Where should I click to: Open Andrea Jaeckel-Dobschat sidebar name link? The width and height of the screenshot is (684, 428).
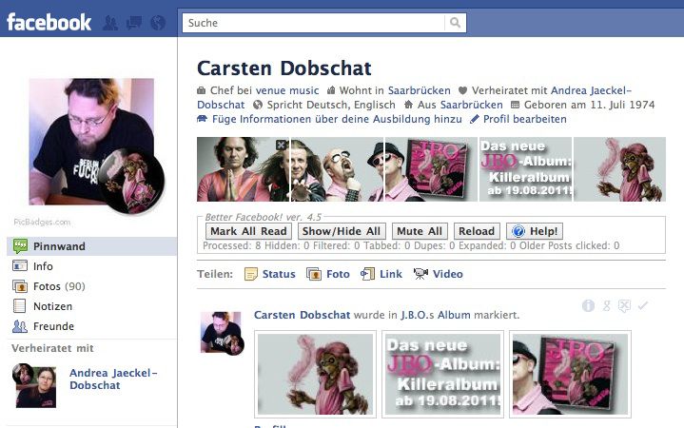113,379
